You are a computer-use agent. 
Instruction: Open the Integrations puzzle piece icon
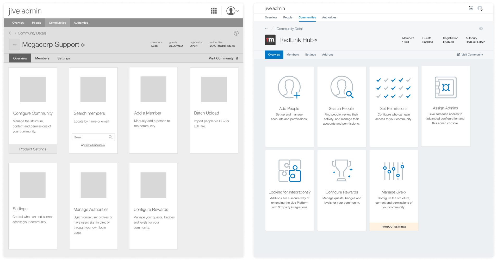click(289, 171)
